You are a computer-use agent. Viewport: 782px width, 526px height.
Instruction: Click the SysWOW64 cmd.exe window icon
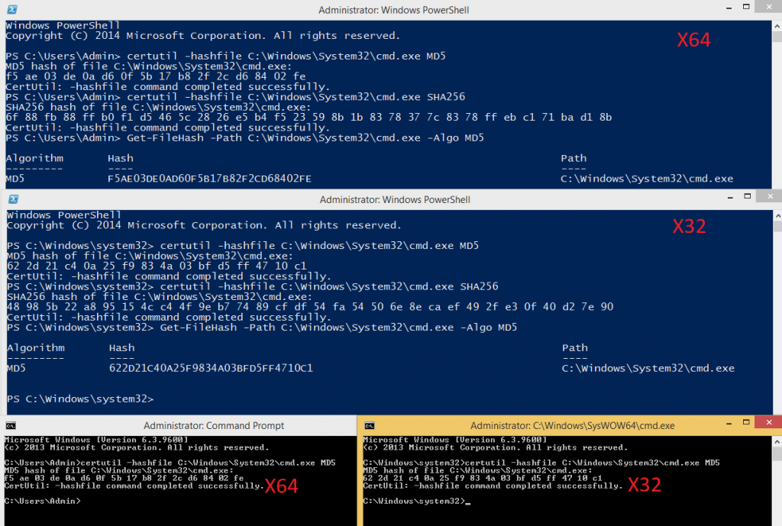(370, 425)
